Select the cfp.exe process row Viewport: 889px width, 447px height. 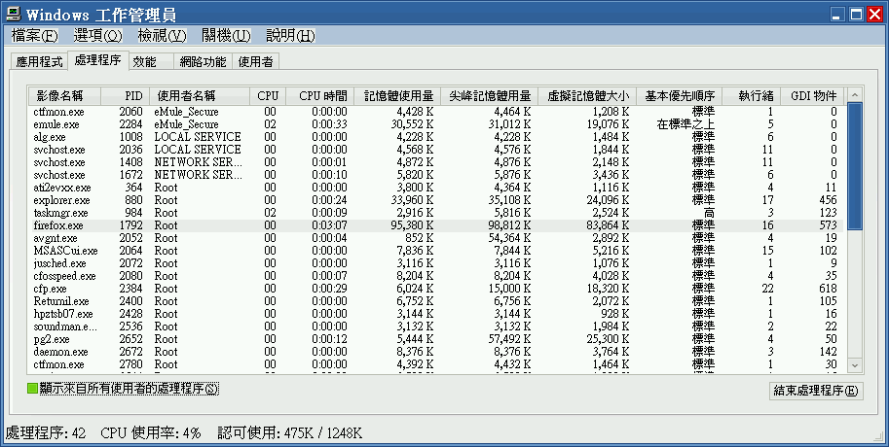(x=435, y=289)
